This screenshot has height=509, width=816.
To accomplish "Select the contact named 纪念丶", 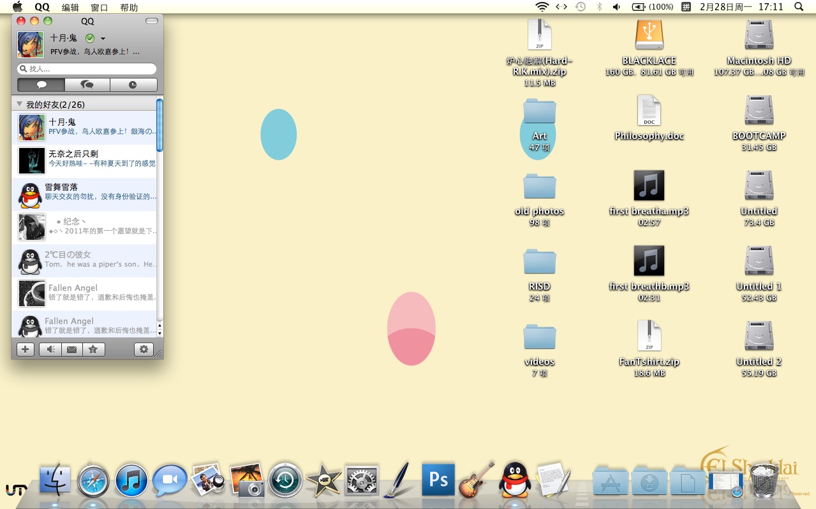I will point(84,227).
